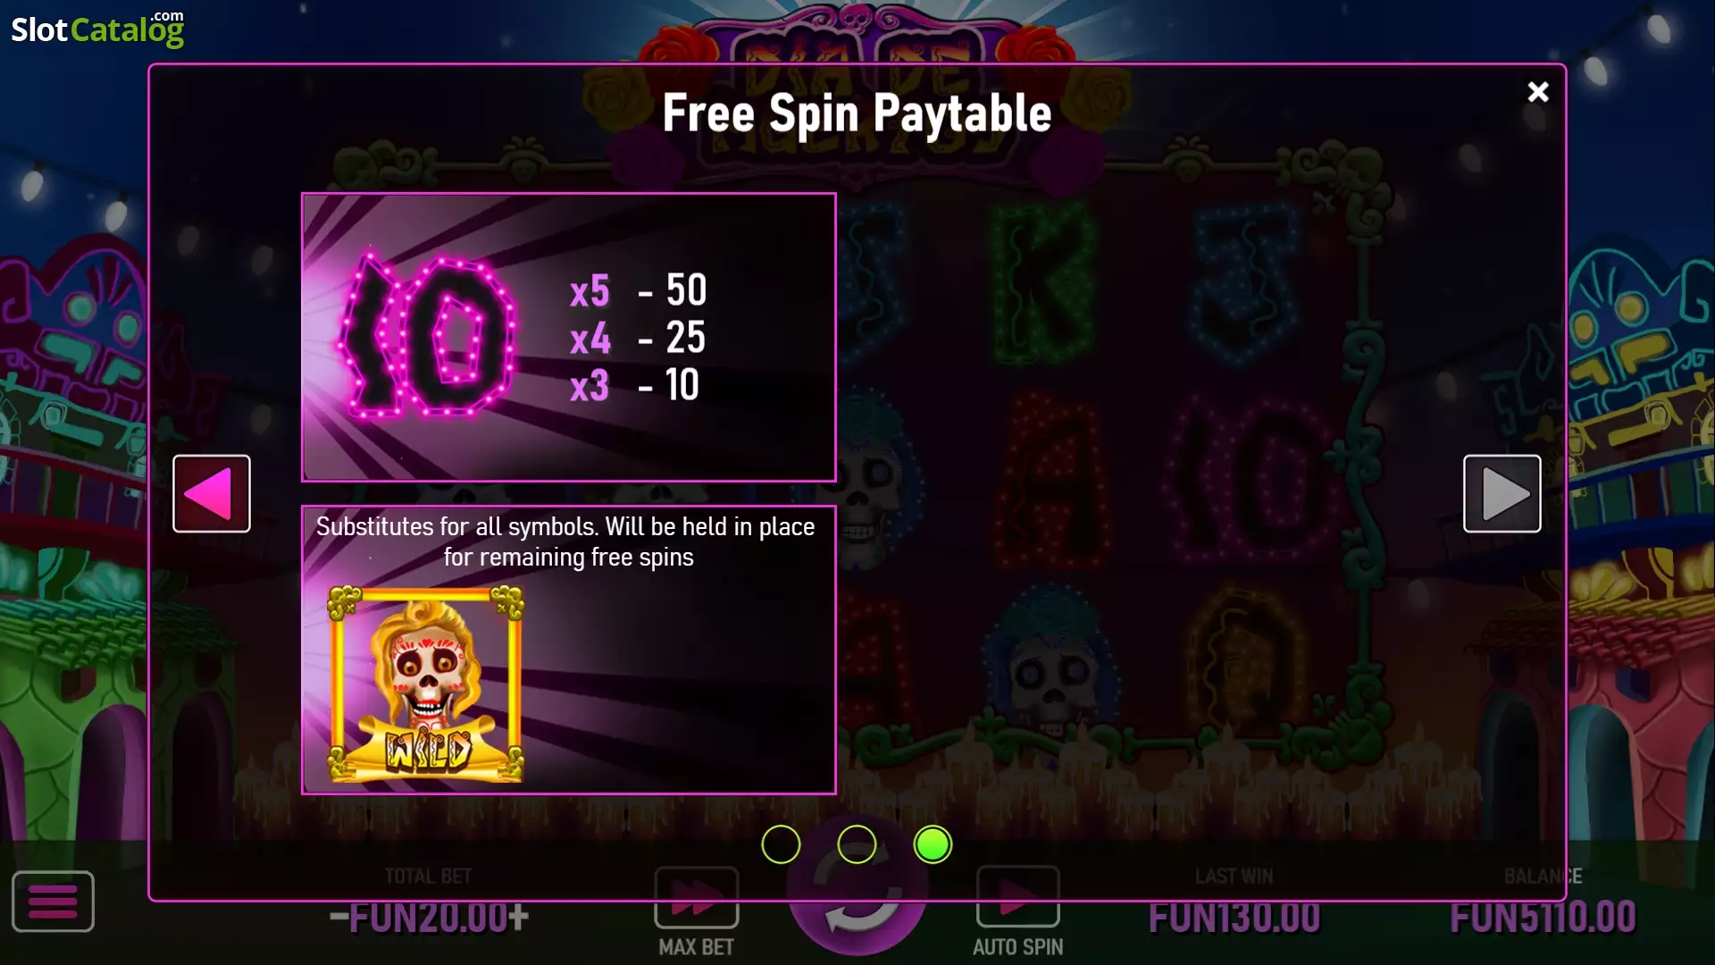Click the MAX BET label
Screen dimensions: 1715x965
696,947
